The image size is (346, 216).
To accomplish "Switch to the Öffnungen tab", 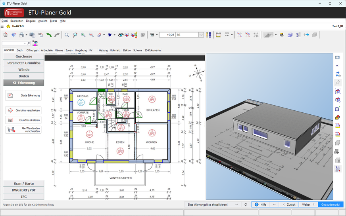I will pyautogui.click(x=33, y=50).
